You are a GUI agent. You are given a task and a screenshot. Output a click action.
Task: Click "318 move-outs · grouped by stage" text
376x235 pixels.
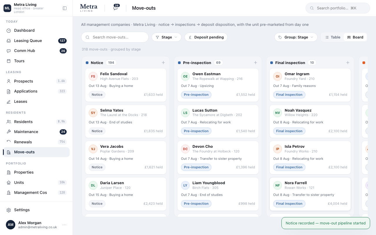pyautogui.click(x=111, y=49)
